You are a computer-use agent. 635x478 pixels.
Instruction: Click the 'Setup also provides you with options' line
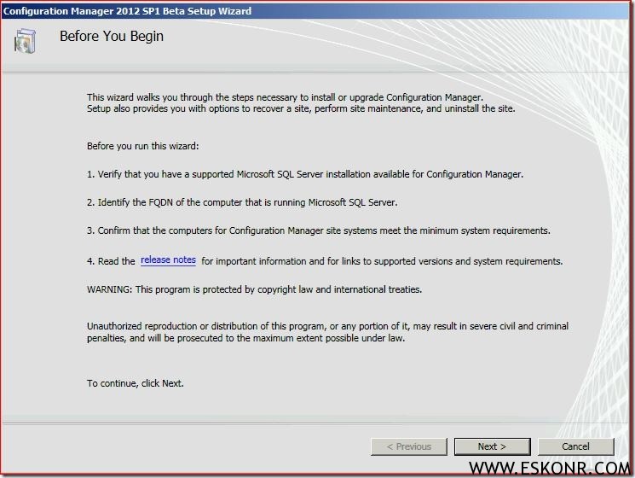pos(301,108)
